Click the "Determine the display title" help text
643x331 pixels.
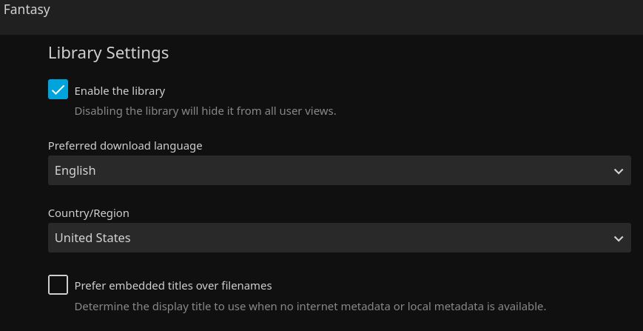pos(310,306)
